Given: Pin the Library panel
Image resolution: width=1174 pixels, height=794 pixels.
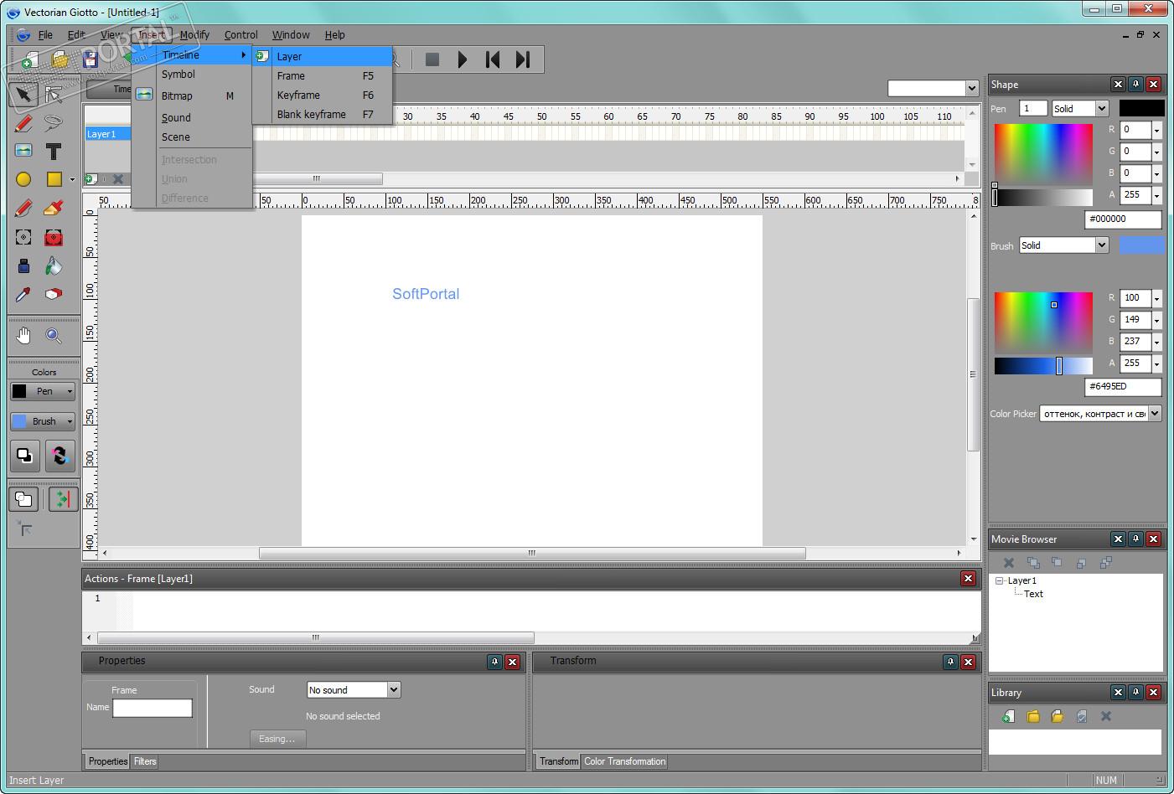Looking at the screenshot, I should tap(1135, 693).
